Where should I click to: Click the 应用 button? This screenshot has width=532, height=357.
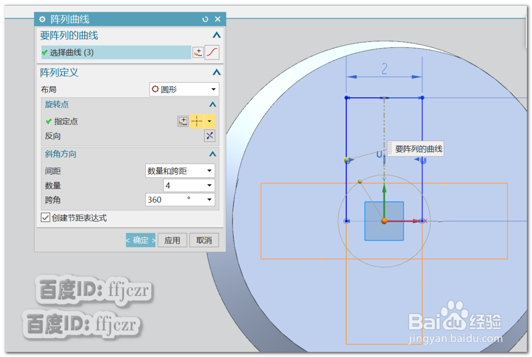coord(172,240)
